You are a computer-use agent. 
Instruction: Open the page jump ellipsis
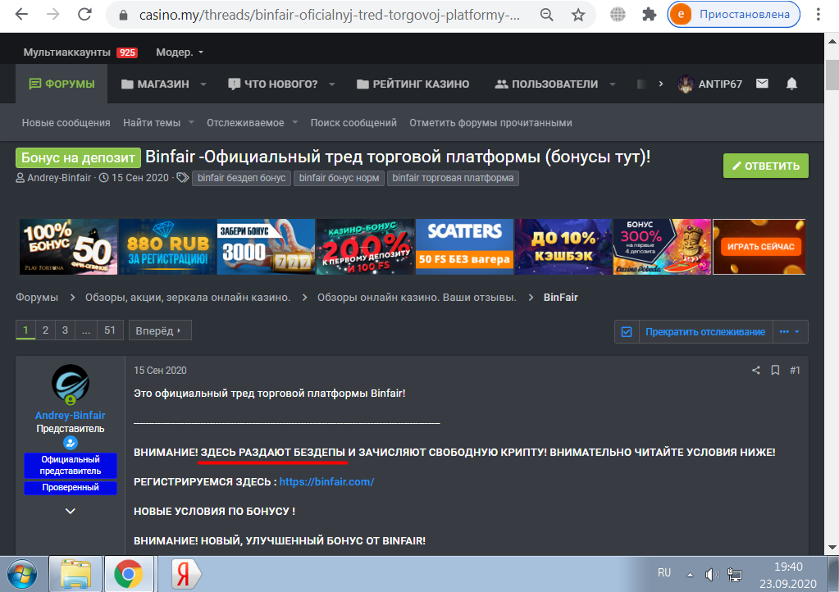click(86, 330)
